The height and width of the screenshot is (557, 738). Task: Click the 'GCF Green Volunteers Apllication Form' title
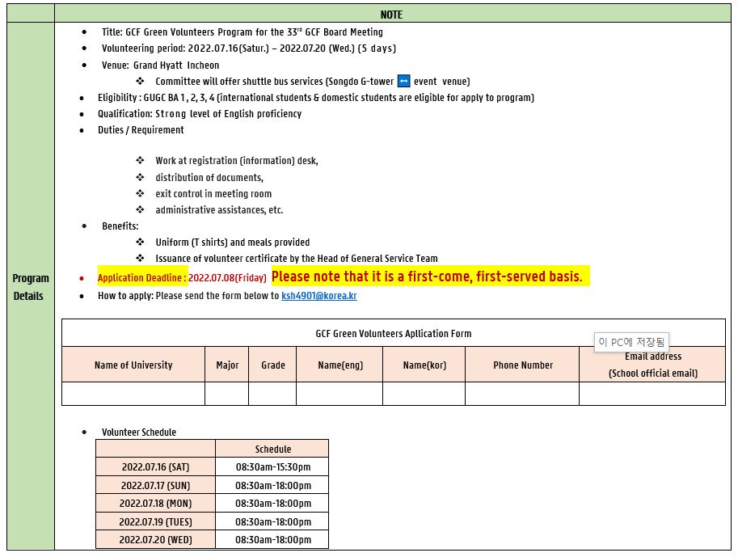tap(394, 333)
